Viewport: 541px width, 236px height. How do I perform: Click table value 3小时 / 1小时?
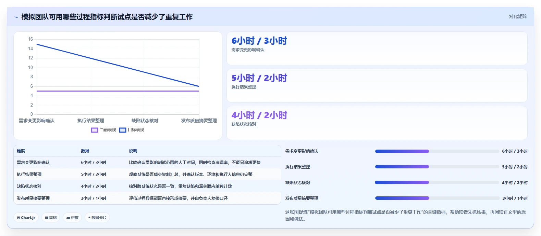(x=94, y=198)
